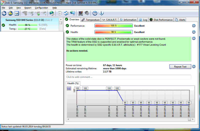Click the grey greyed-out device toolbar icon
The image size is (200, 131).
25,13
